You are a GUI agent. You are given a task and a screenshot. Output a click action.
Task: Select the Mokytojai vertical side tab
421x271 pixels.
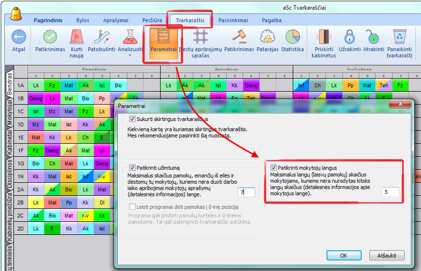coord(10,114)
